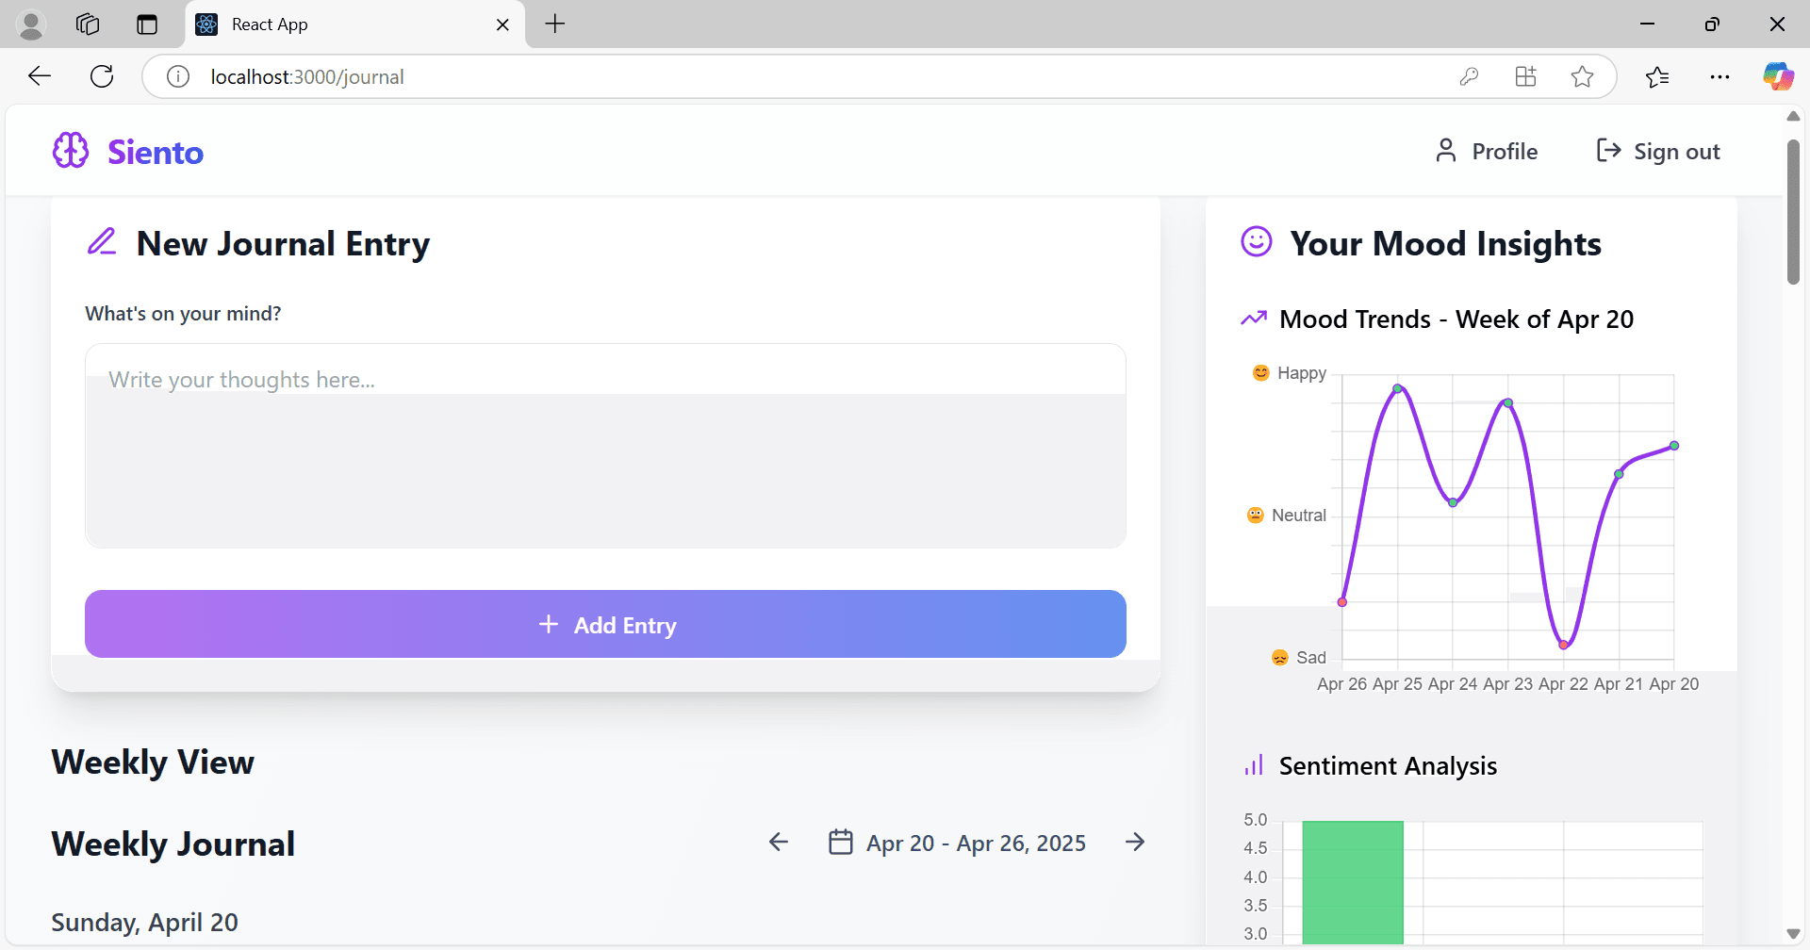Click the pencil icon beside New Journal Entry
Screen dimensions: 1810x950
(x=102, y=241)
